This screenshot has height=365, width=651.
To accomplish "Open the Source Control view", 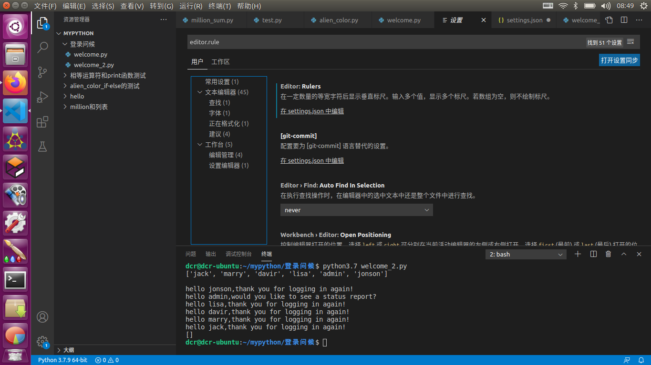I will point(42,72).
